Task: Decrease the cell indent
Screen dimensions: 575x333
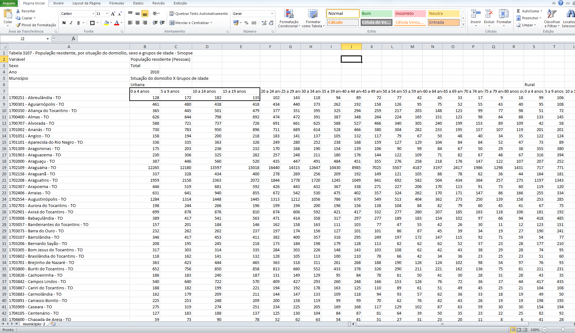Action: click(x=155, y=23)
